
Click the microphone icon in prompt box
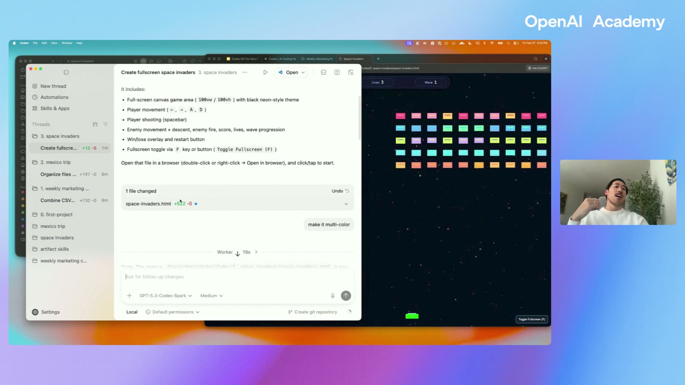(x=333, y=296)
